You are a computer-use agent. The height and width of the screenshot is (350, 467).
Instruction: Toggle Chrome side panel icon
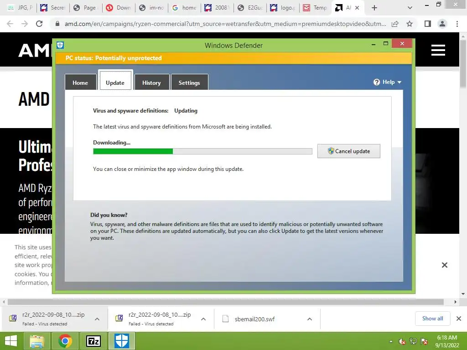428,24
